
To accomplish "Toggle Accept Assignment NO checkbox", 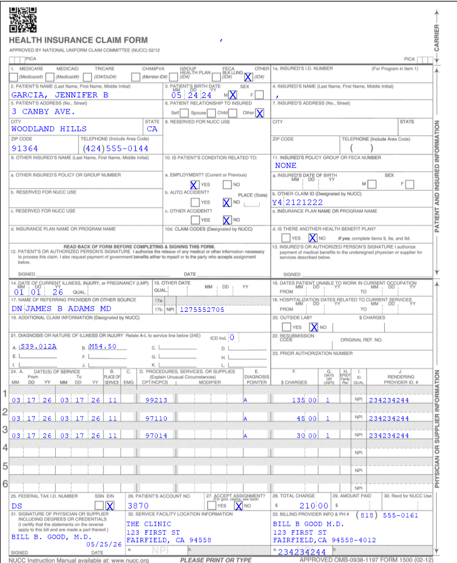I will tap(238, 506).
